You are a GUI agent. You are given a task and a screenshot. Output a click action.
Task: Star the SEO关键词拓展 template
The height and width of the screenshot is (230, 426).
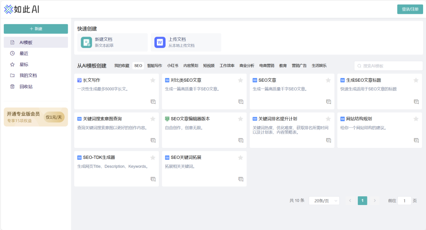[240, 157]
